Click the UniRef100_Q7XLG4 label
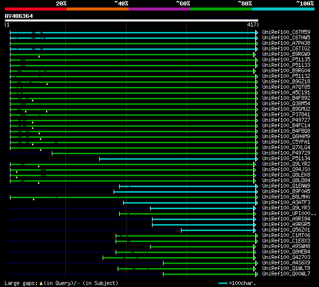The width and height of the screenshot is (319, 287). (x=286, y=148)
